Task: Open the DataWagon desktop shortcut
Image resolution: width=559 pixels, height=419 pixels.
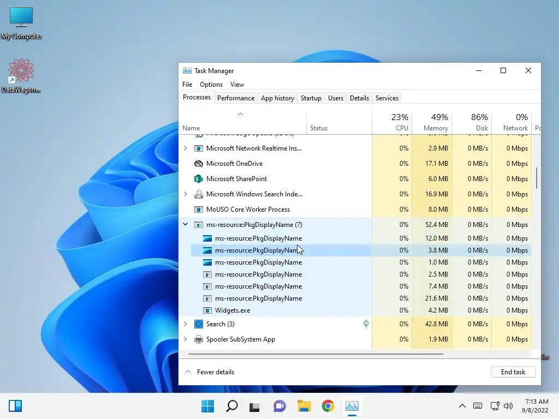Action: click(x=21, y=75)
